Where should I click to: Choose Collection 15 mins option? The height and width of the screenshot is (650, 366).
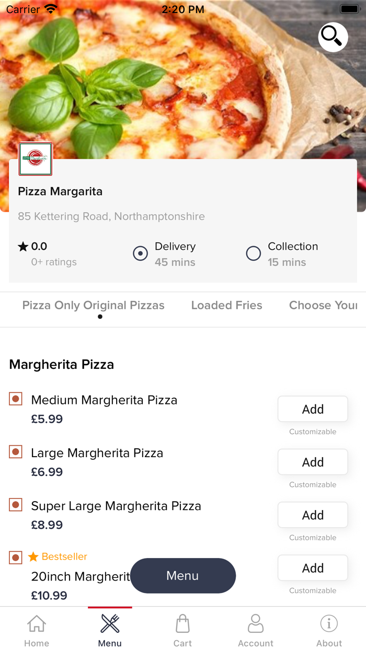(x=253, y=253)
